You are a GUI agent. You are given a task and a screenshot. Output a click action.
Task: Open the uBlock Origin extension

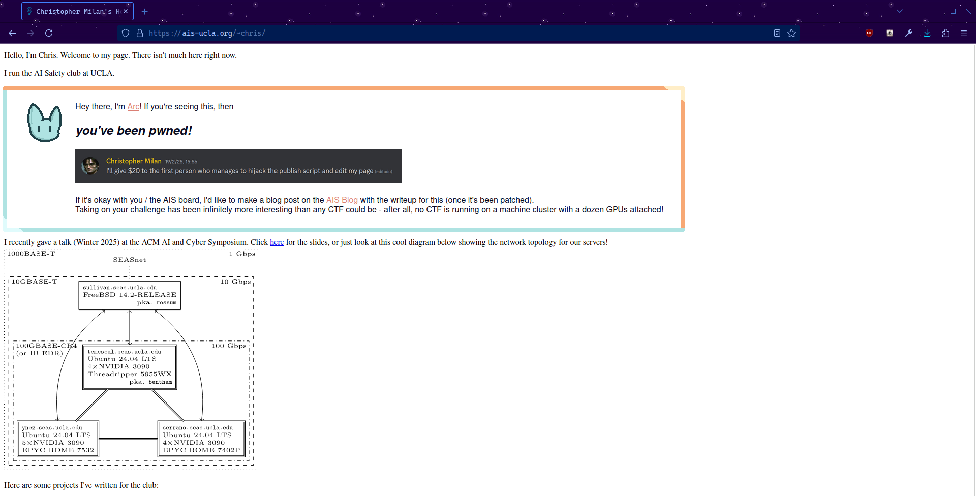(x=869, y=33)
